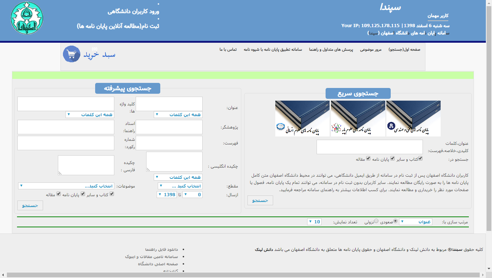Toggle مقاله checkbox in quick search
Viewport: 492px width, 278px height.
pos(368,158)
